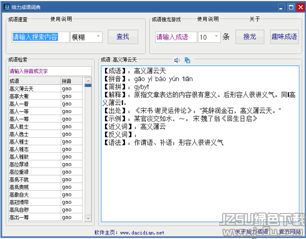306x239 pixels.
Task: Select the 高凤自秽 row
Action: [46, 210]
